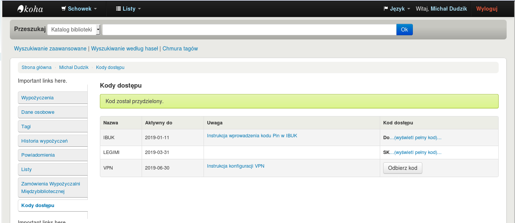Open the Katalog biblioteki search scope dropdown
The width and height of the screenshot is (515, 223).
[74, 30]
